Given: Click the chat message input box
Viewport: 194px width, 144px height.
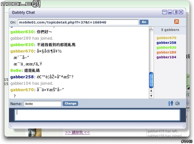Looking at the screenshot, I should coord(97,115).
